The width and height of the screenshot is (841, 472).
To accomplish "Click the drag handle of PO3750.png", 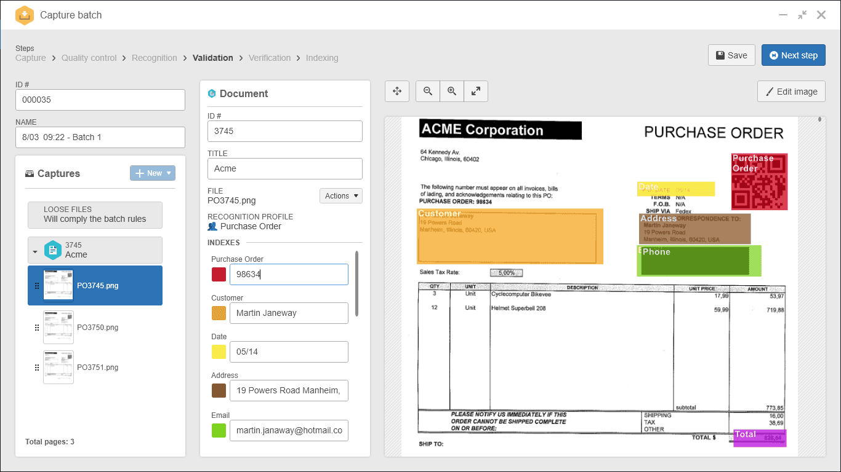I will [x=36, y=328].
